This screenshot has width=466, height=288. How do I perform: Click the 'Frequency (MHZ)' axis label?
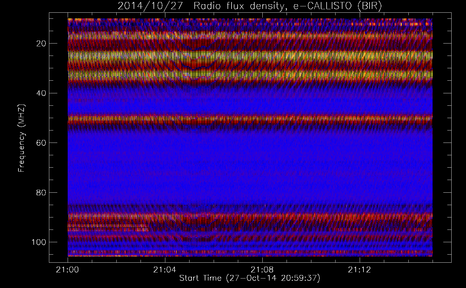pos(22,139)
